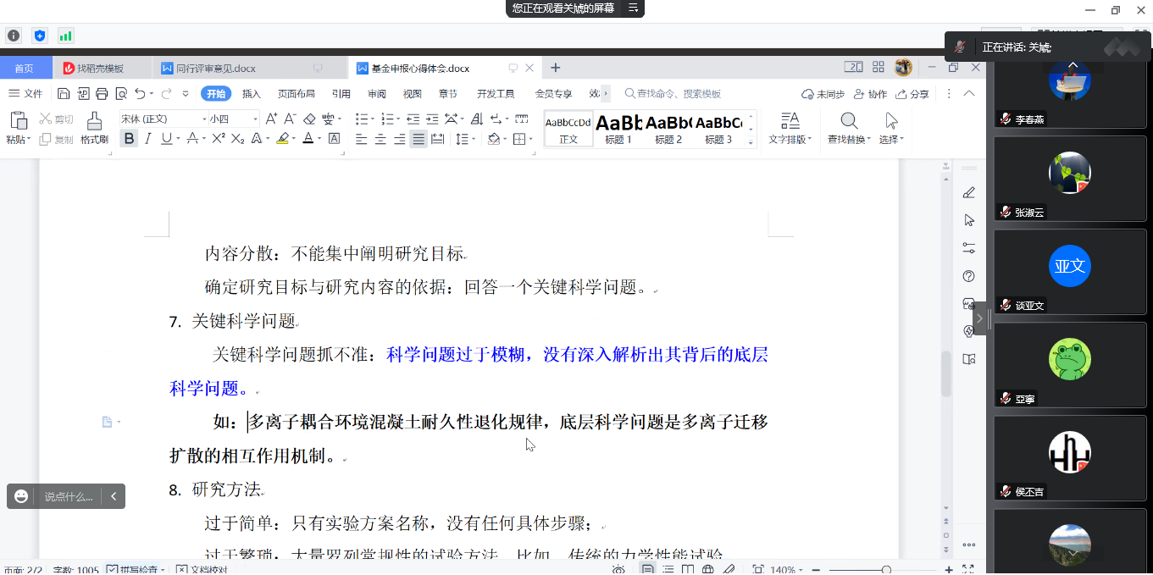Open the font name dropdown 宋体 (正文)
This screenshot has width=1153, height=575.
163,119
